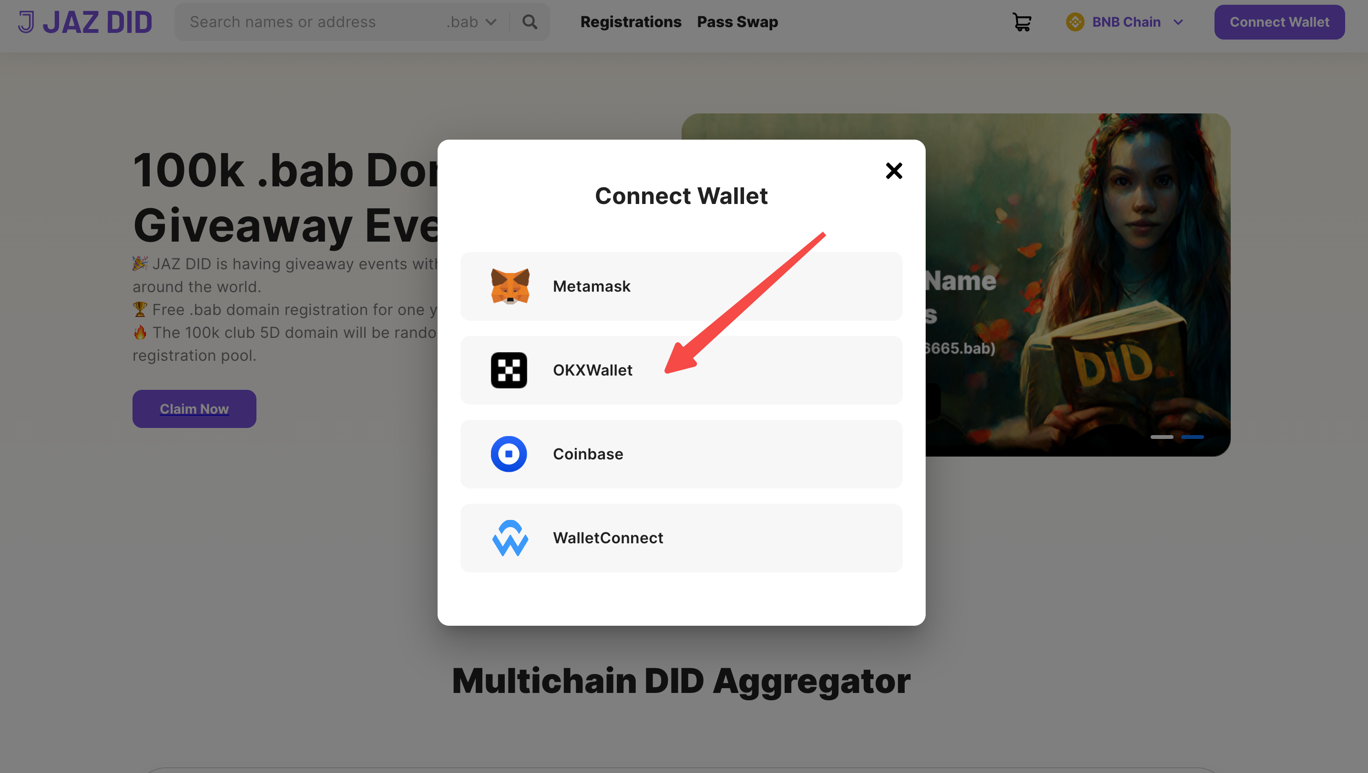
Task: Select the second carousel indicator dot
Action: (x=1193, y=437)
